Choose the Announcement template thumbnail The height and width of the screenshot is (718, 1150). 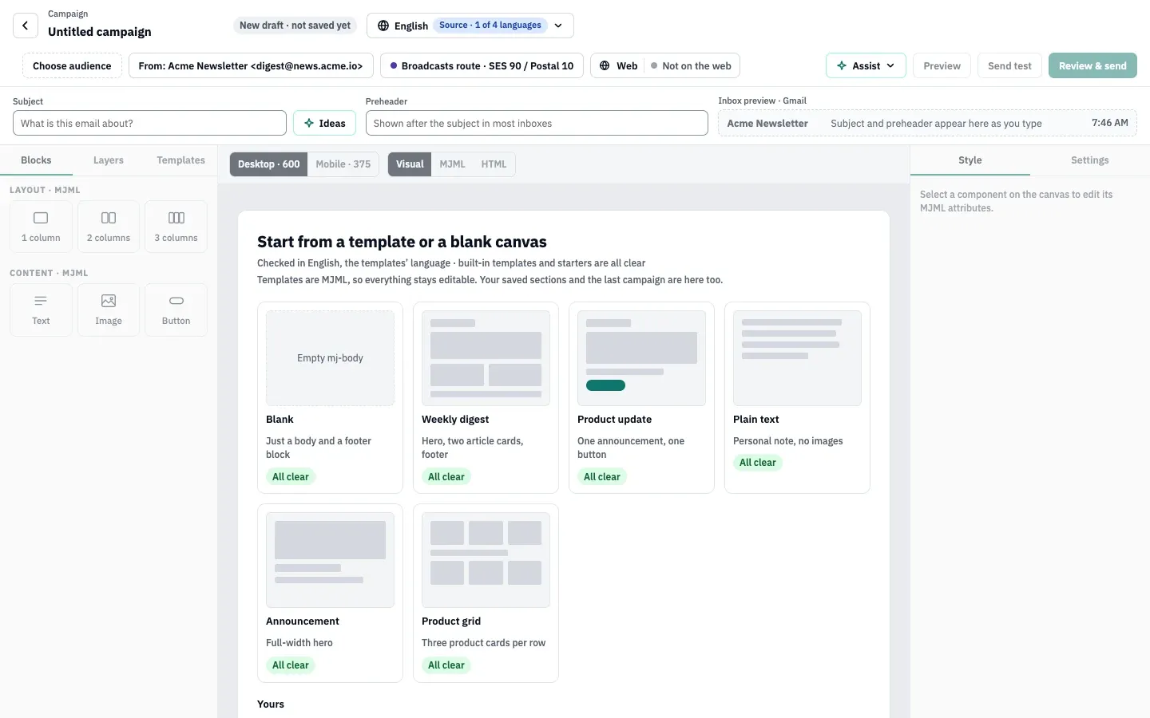pos(330,560)
